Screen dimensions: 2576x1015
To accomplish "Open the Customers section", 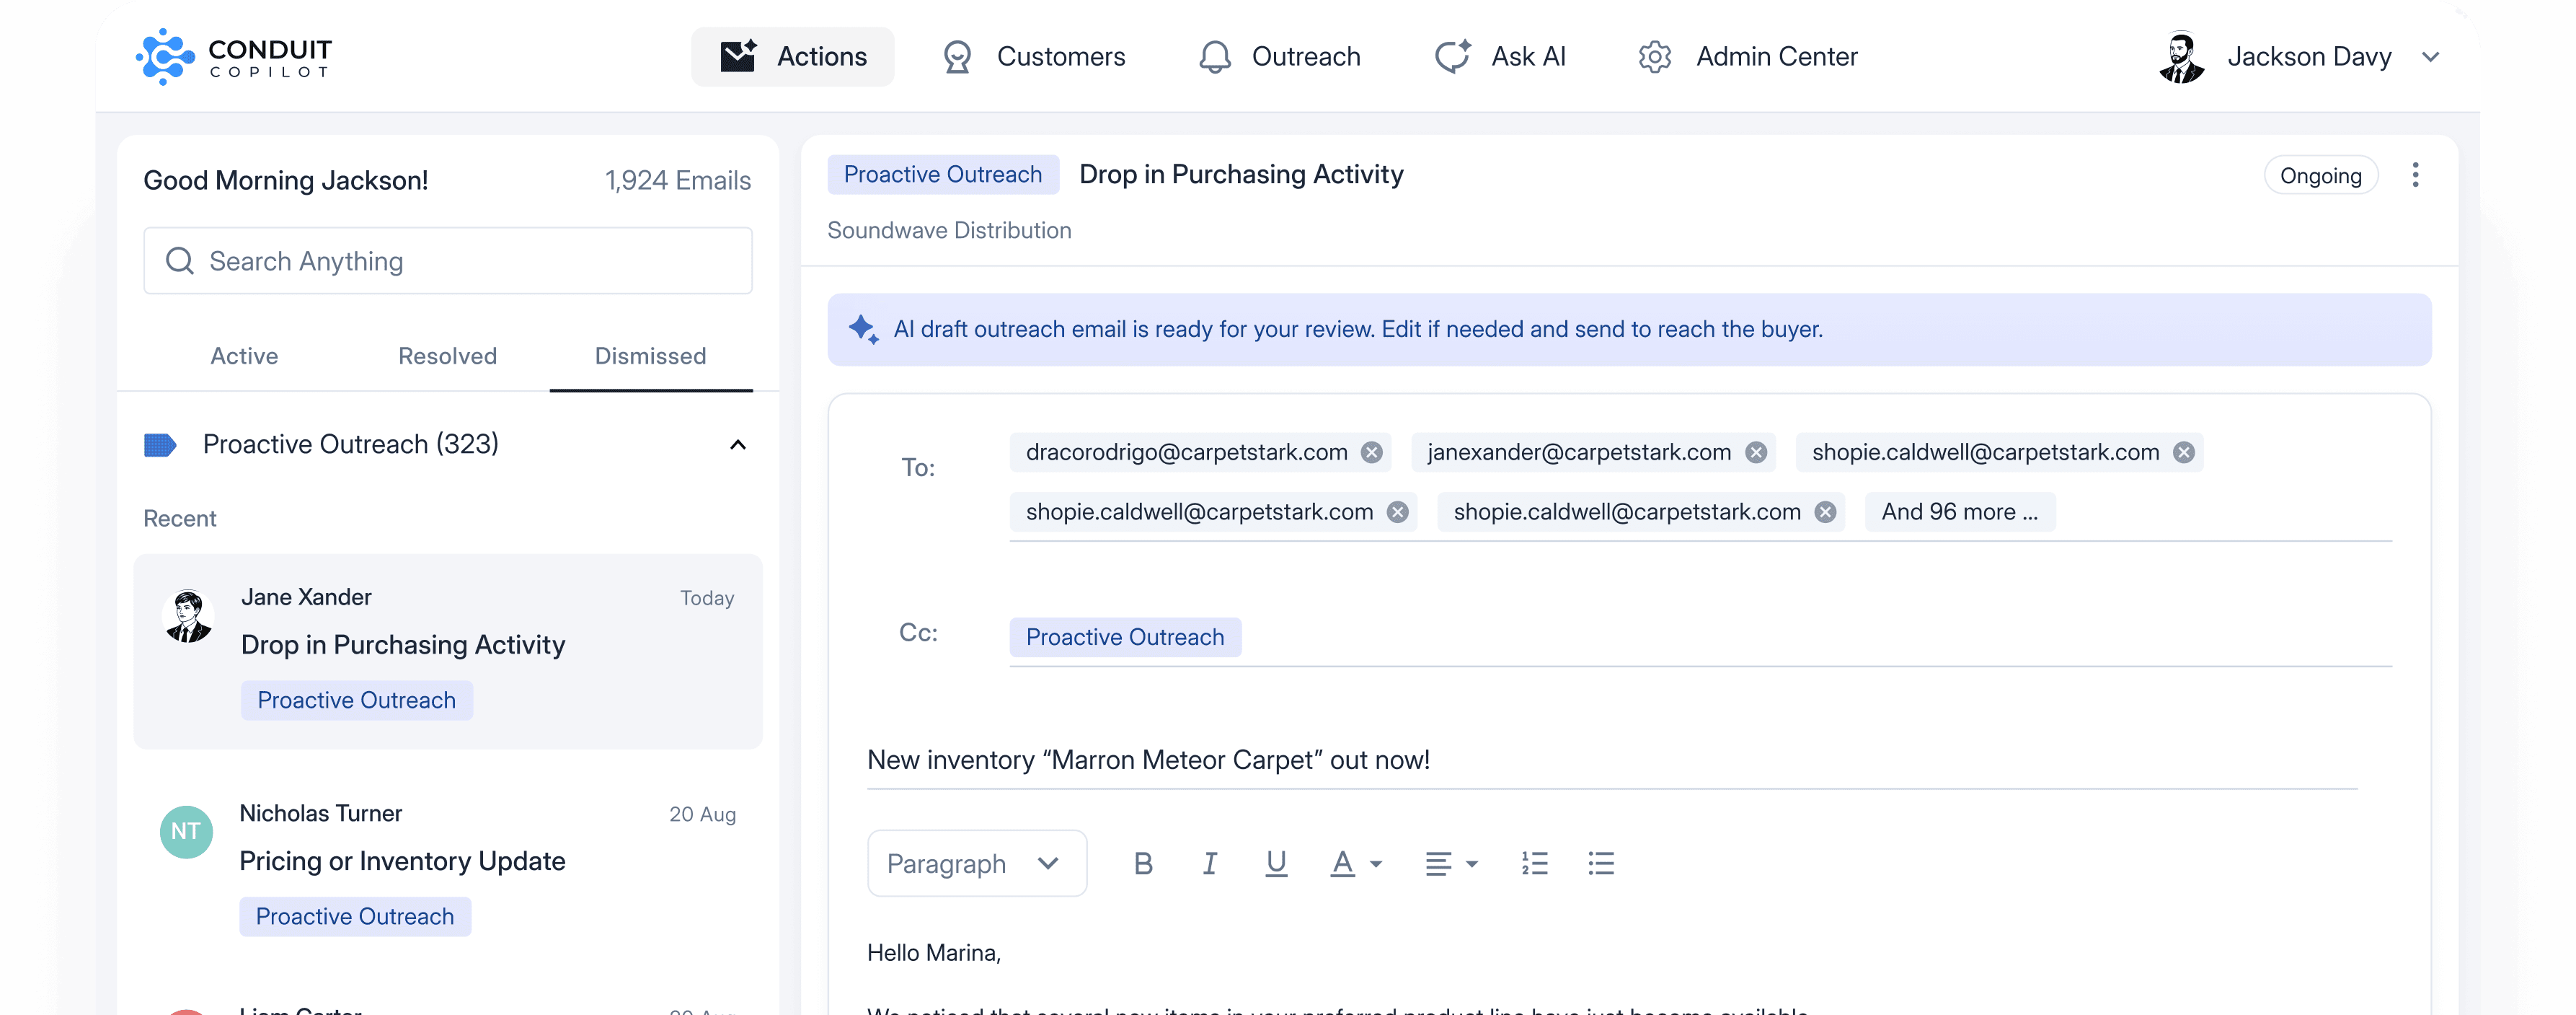I will (1034, 57).
